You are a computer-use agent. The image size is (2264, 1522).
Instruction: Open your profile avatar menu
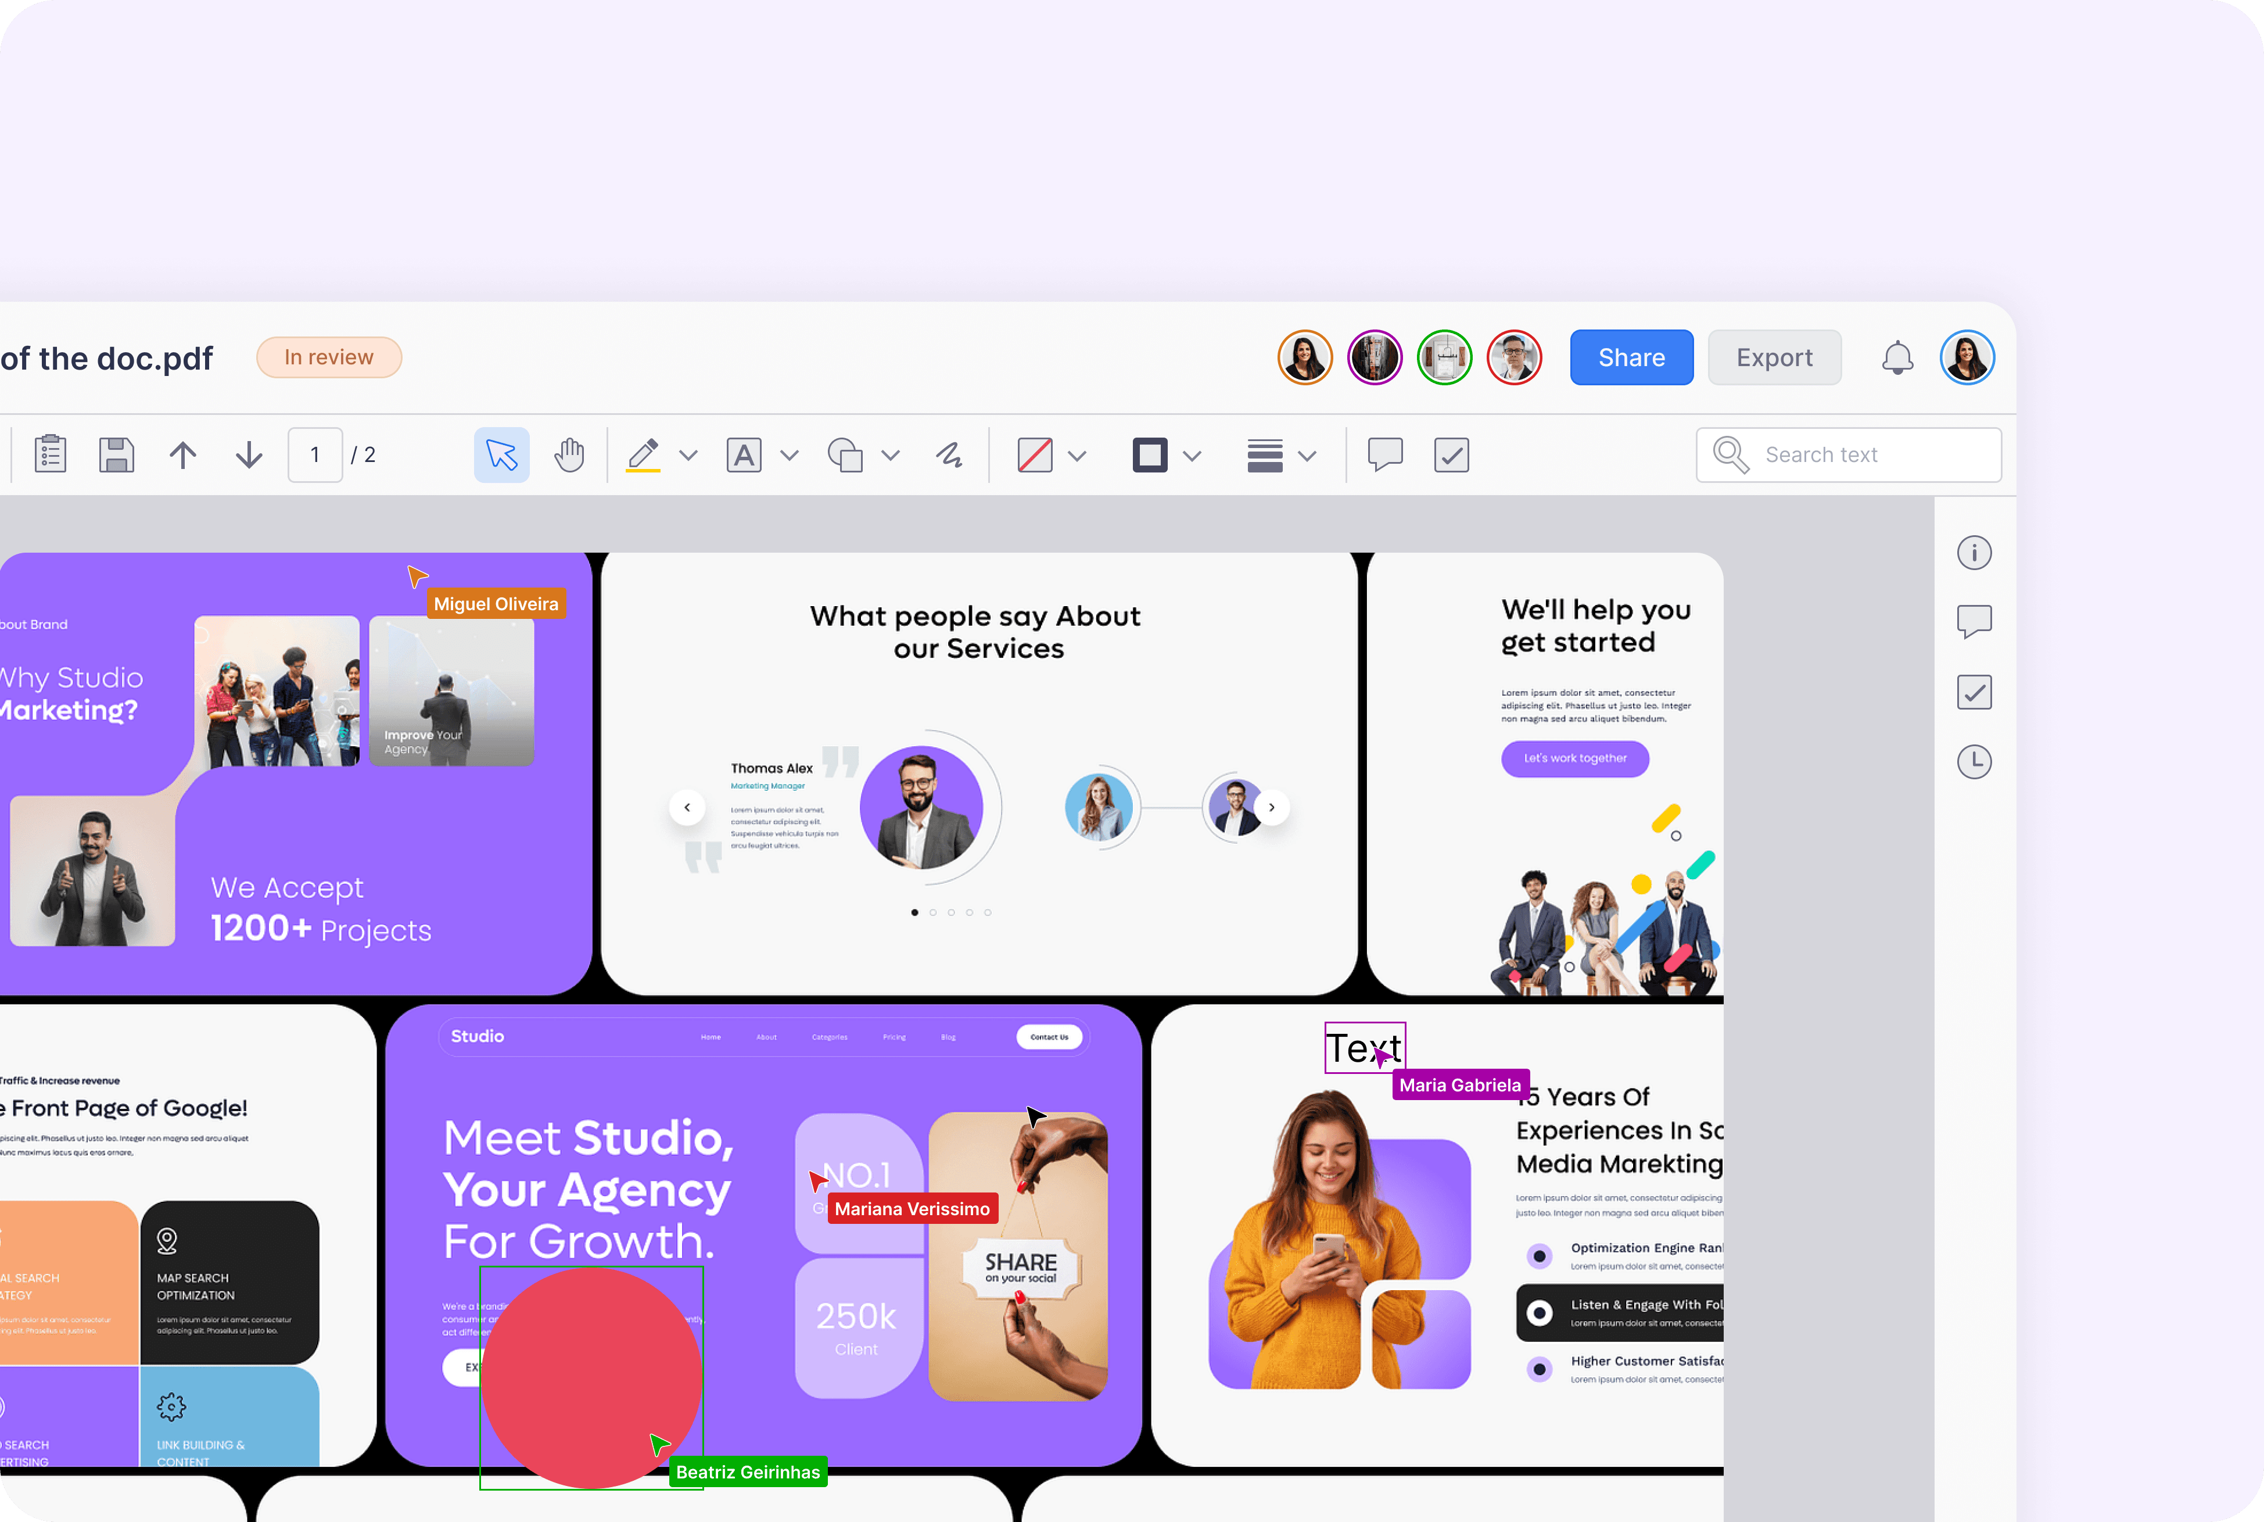(x=1967, y=358)
